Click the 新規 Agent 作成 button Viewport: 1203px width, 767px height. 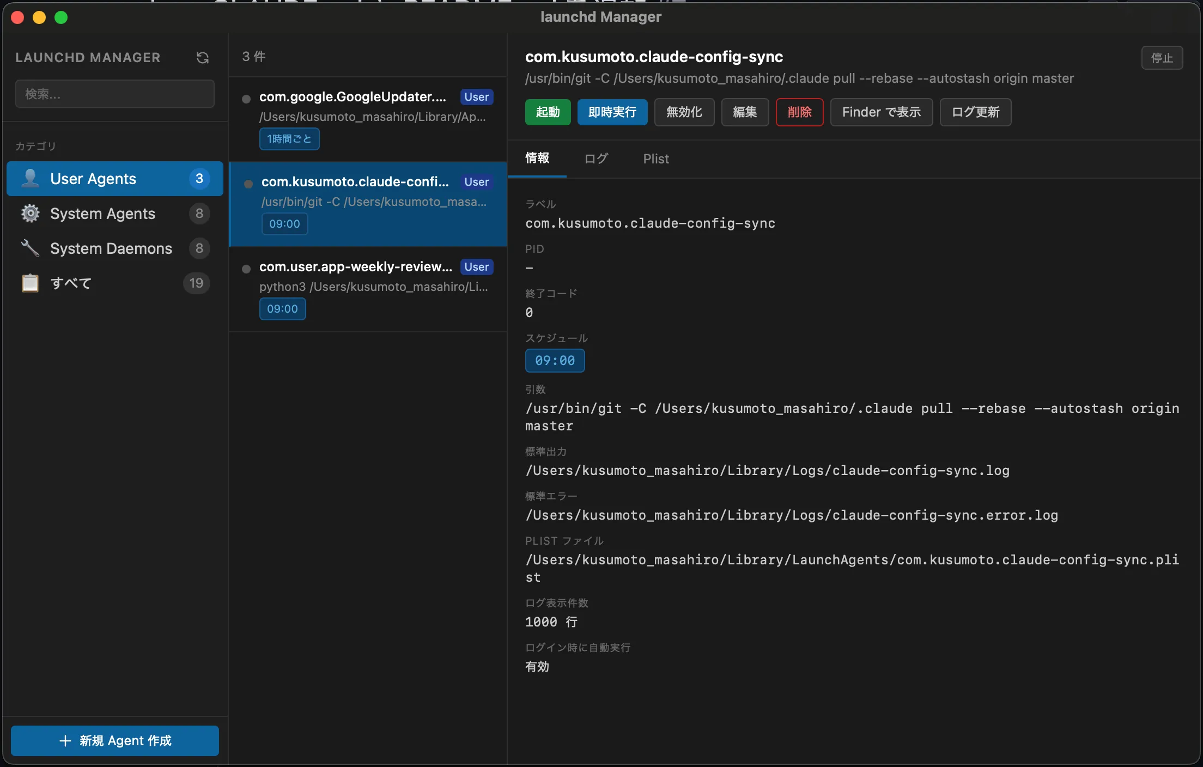(x=115, y=741)
